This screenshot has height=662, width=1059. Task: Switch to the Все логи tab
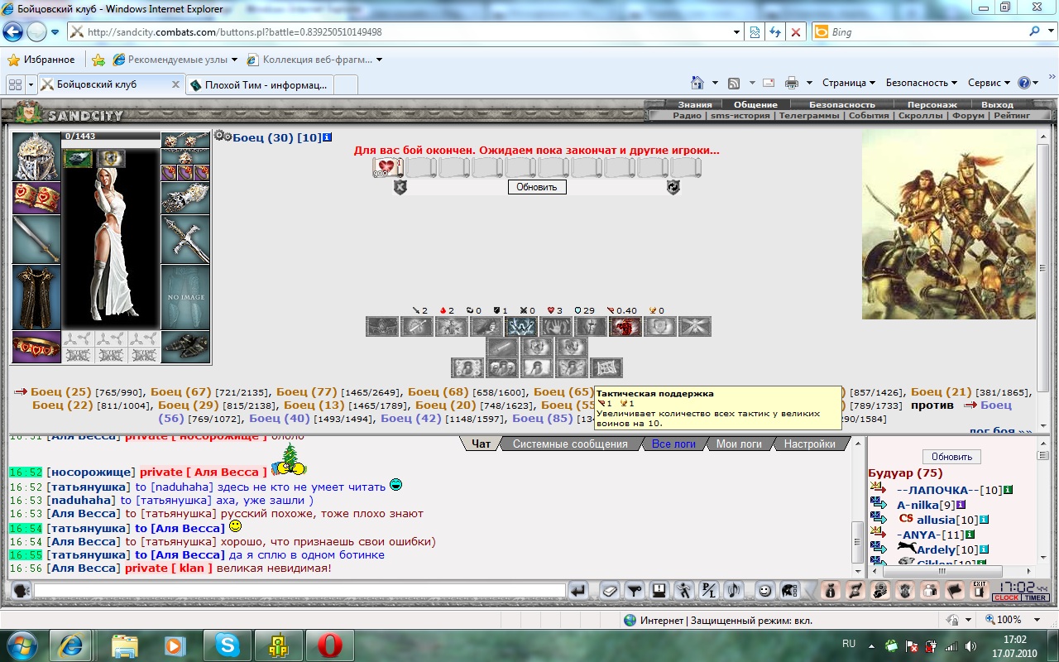click(673, 444)
